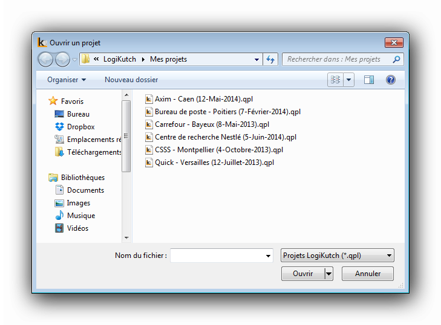Click the back navigation arrow
The height and width of the screenshot is (325, 441).
pos(45,59)
